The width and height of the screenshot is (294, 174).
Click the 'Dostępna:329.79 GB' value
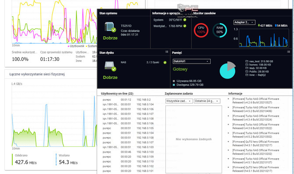tap(190, 85)
